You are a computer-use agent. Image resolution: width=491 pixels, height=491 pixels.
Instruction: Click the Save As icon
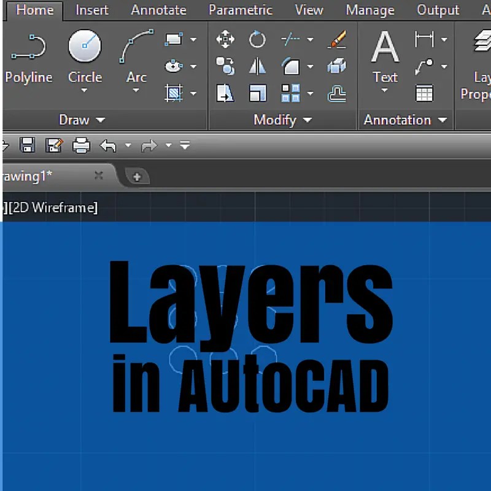coord(54,145)
